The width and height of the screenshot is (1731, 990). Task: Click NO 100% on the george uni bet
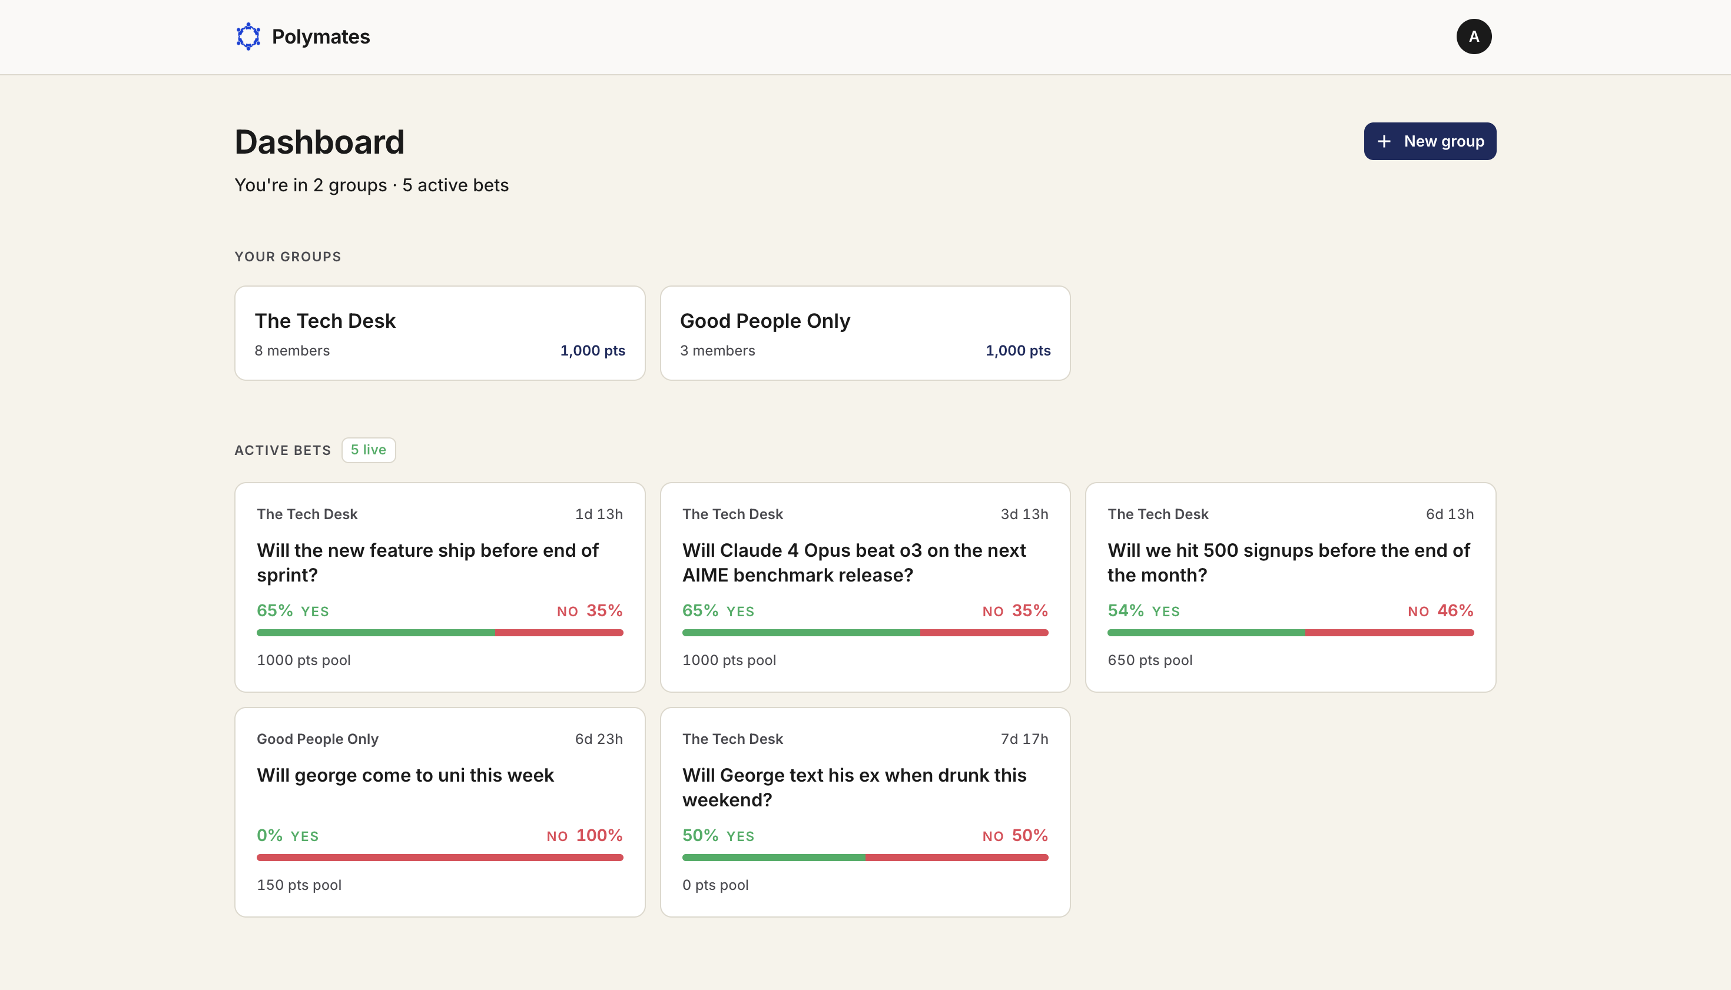coord(584,835)
